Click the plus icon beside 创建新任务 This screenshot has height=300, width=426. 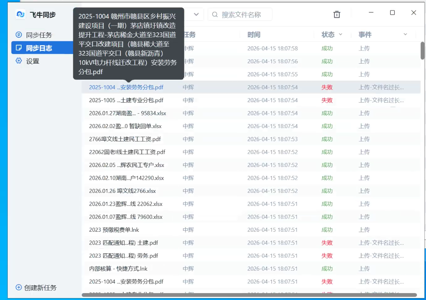(x=19, y=287)
